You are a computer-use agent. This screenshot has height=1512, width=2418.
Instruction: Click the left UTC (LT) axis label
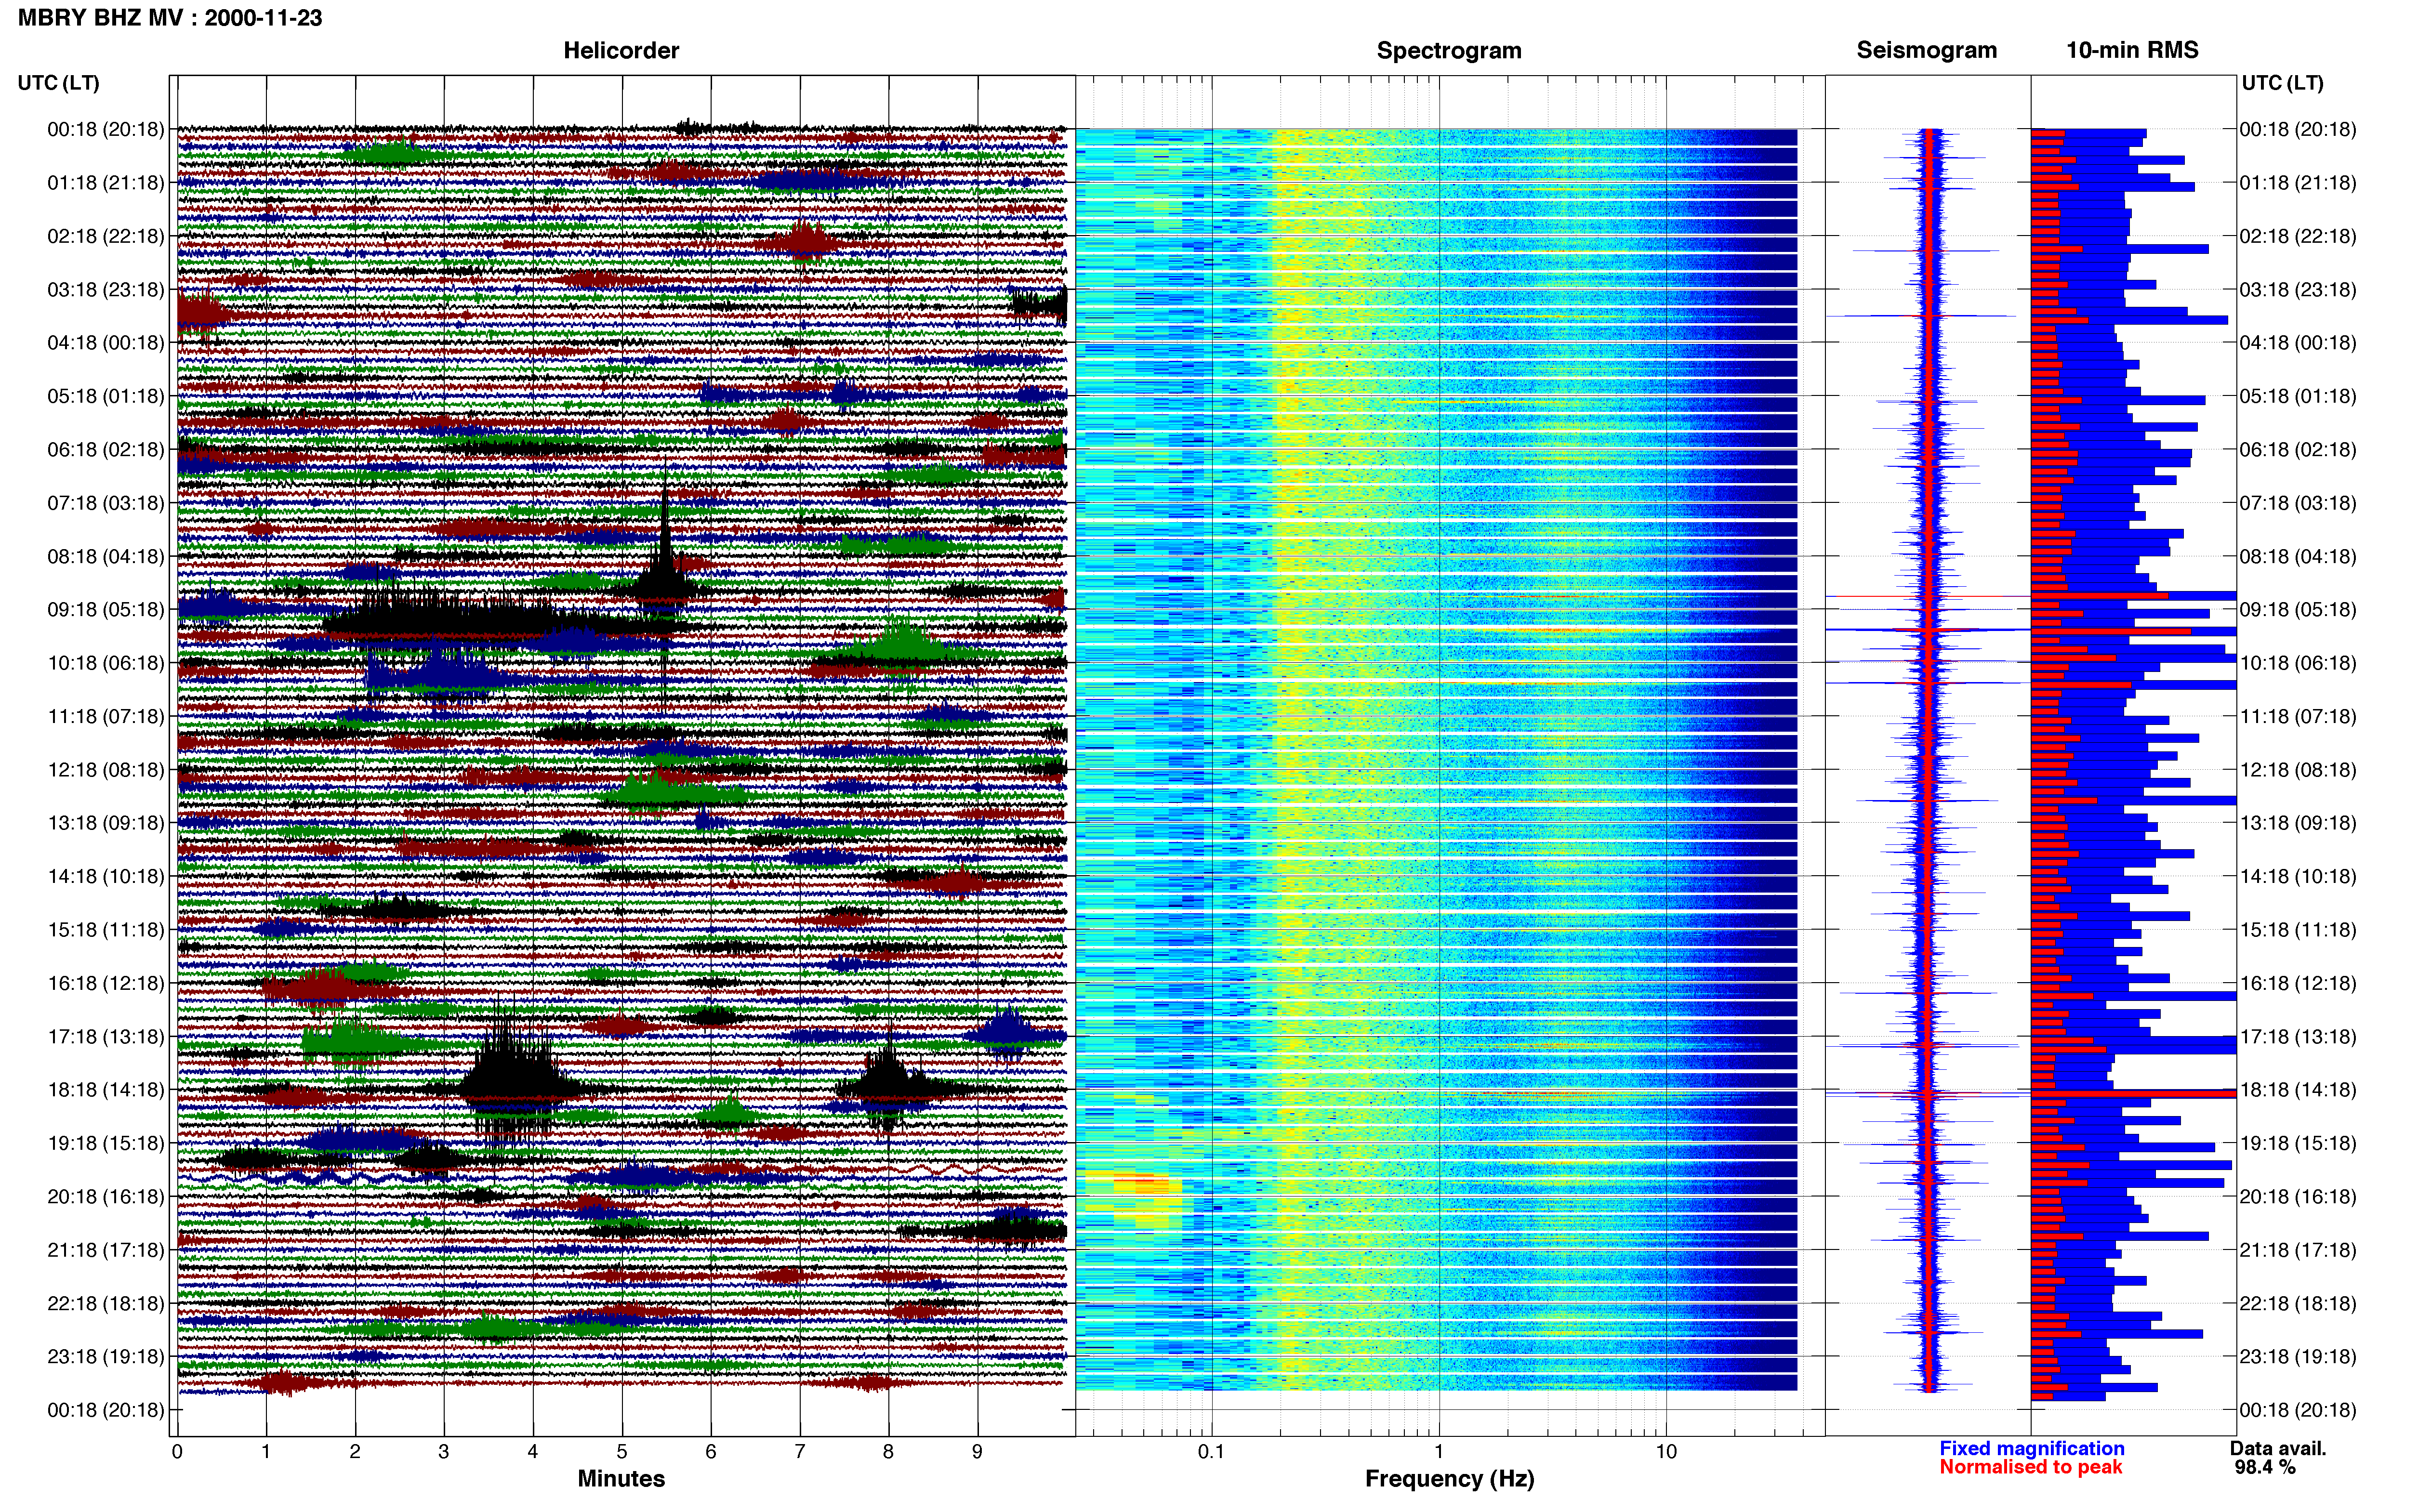[59, 83]
